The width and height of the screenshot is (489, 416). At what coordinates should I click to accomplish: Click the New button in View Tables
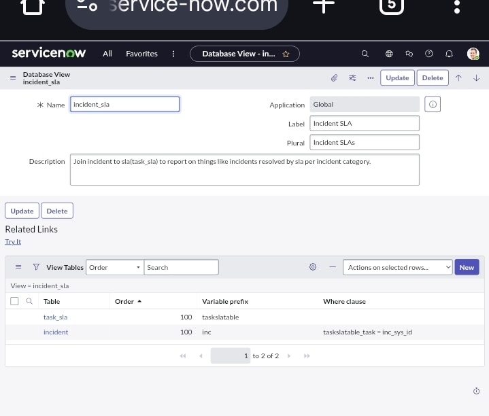click(x=467, y=267)
